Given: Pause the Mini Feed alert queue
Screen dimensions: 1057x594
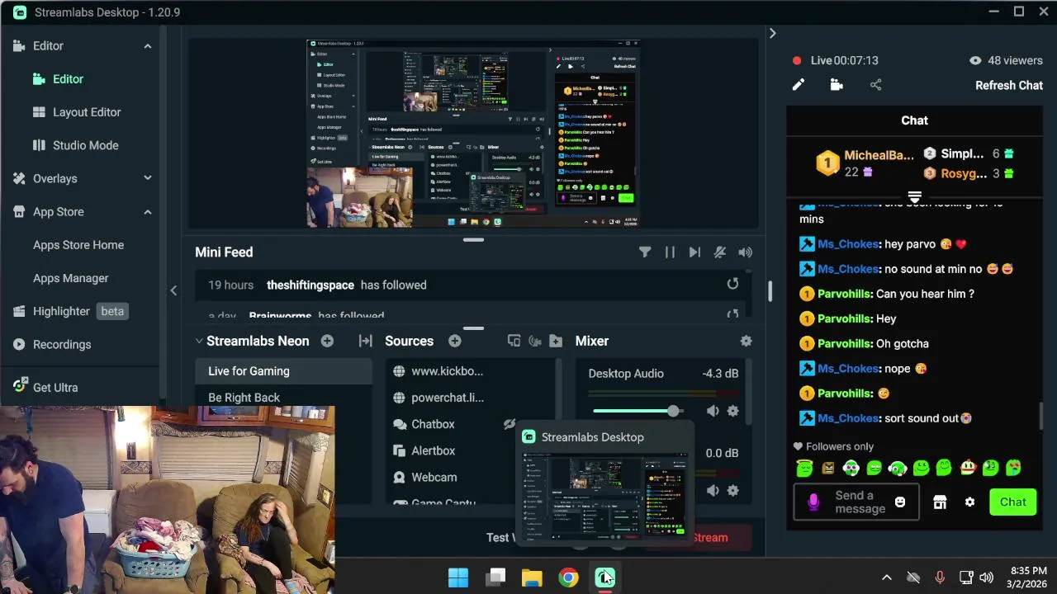Looking at the screenshot, I should click(670, 252).
